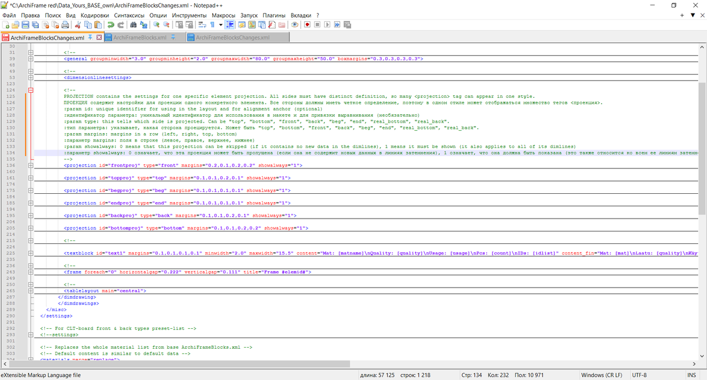Expand the dimensionlinesettings fold at line 53
This screenshot has height=380, width=707.
[x=31, y=78]
